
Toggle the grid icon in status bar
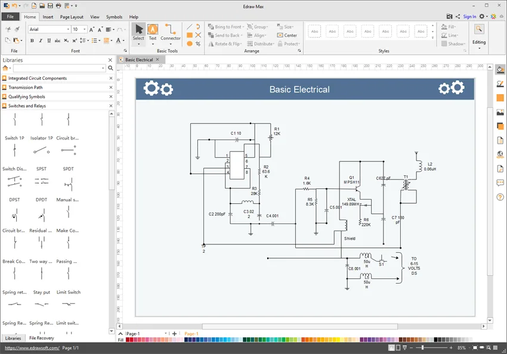495,347
